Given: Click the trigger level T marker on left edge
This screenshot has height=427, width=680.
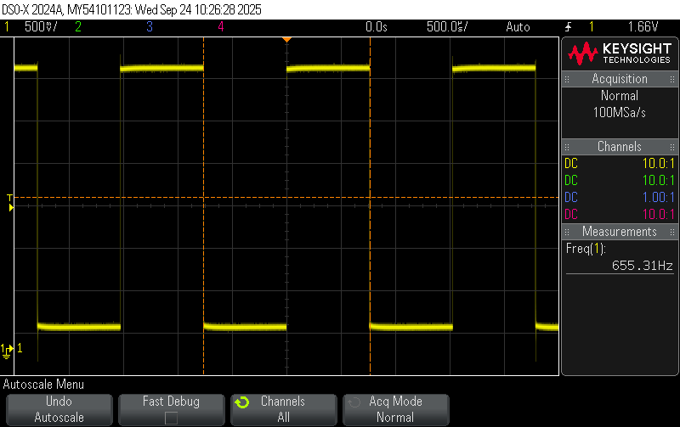Looking at the screenshot, I should click(10, 199).
